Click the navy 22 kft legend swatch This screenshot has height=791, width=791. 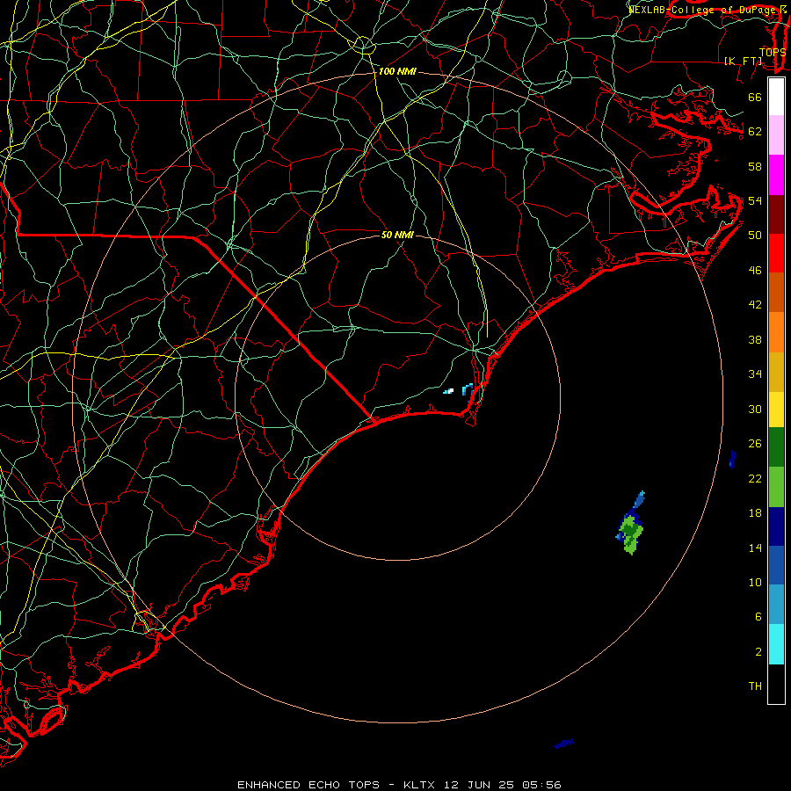click(x=776, y=526)
